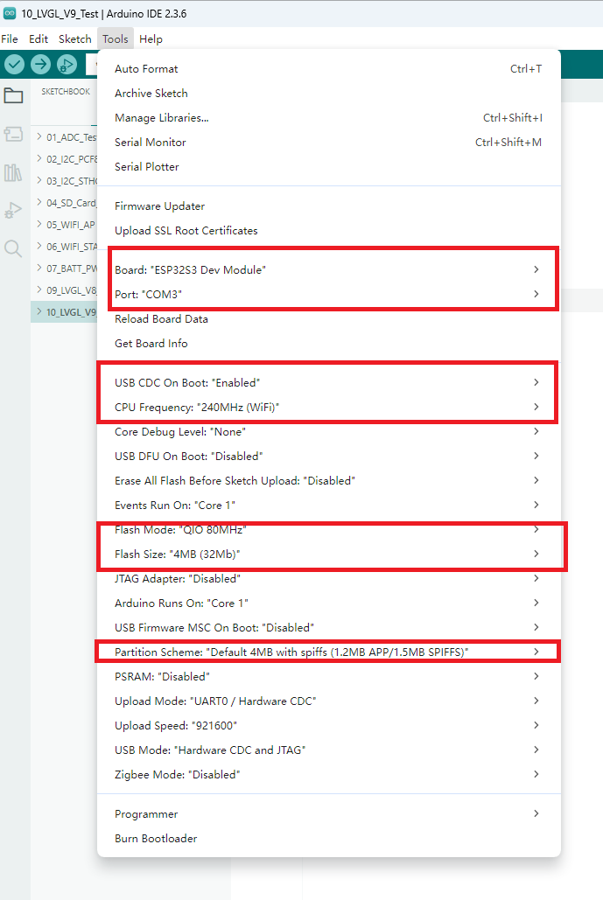Expand Port "COM3" submenu
The width and height of the screenshot is (603, 900).
[328, 295]
